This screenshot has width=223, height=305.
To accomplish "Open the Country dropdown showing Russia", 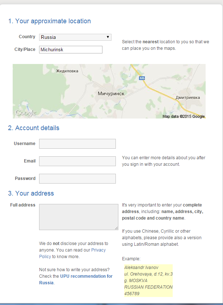I will click(x=75, y=37).
